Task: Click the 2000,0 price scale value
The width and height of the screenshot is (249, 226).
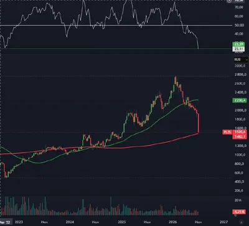Action: pyautogui.click(x=241, y=110)
